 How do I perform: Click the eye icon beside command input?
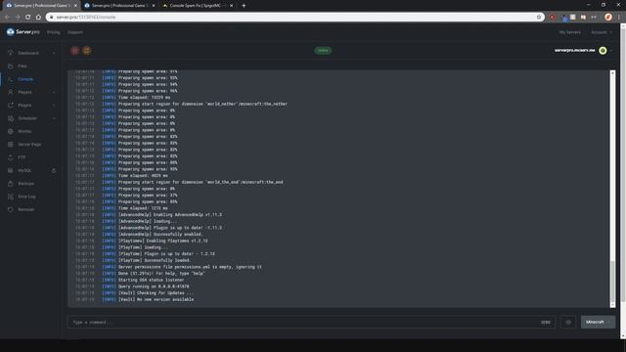(568, 322)
